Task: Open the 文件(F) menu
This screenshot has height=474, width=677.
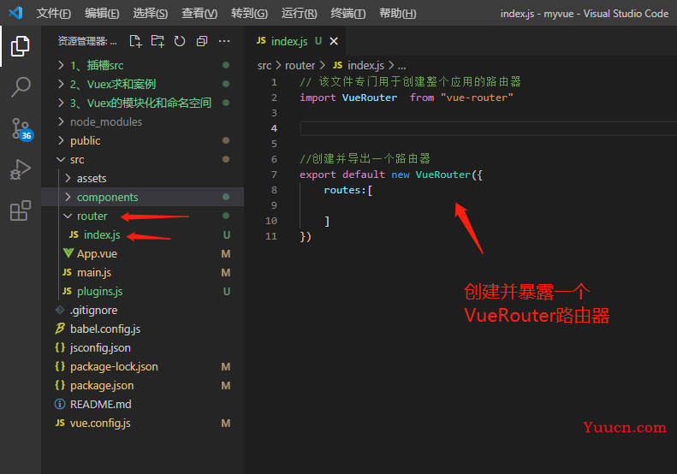Action: coord(54,14)
